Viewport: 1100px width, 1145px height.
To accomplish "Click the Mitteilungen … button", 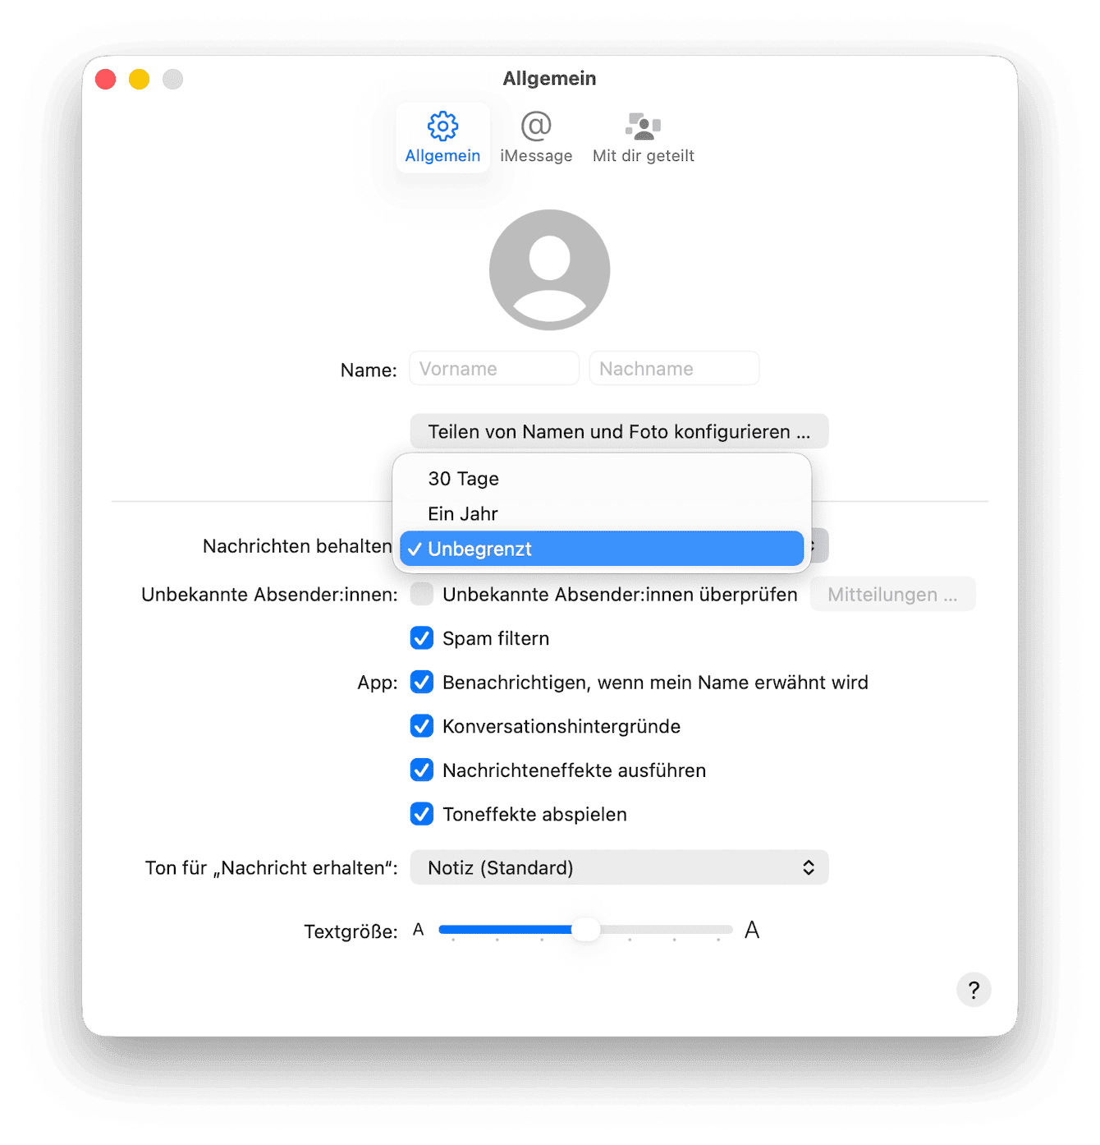I will point(893,594).
